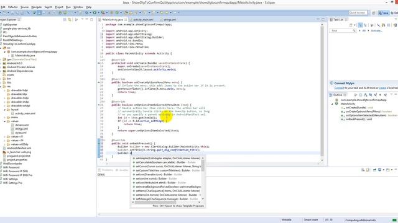
Task: Click the Connect Mylyn info icon
Action: point(331,83)
